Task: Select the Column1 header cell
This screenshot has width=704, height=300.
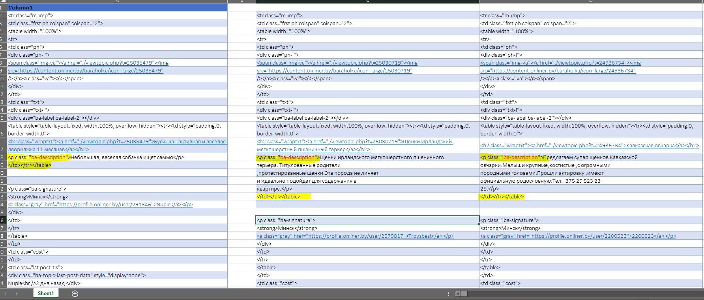Action: pos(117,7)
